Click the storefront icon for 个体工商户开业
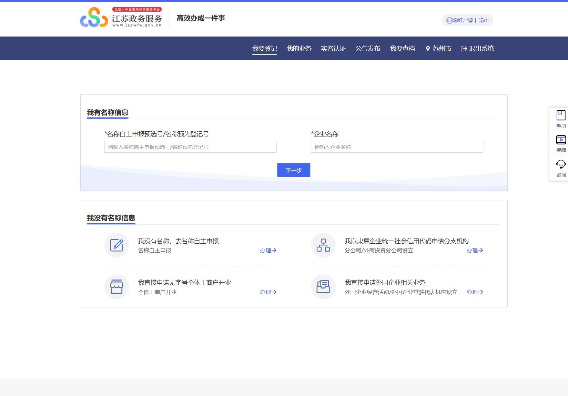This screenshot has width=568, height=396. point(116,287)
